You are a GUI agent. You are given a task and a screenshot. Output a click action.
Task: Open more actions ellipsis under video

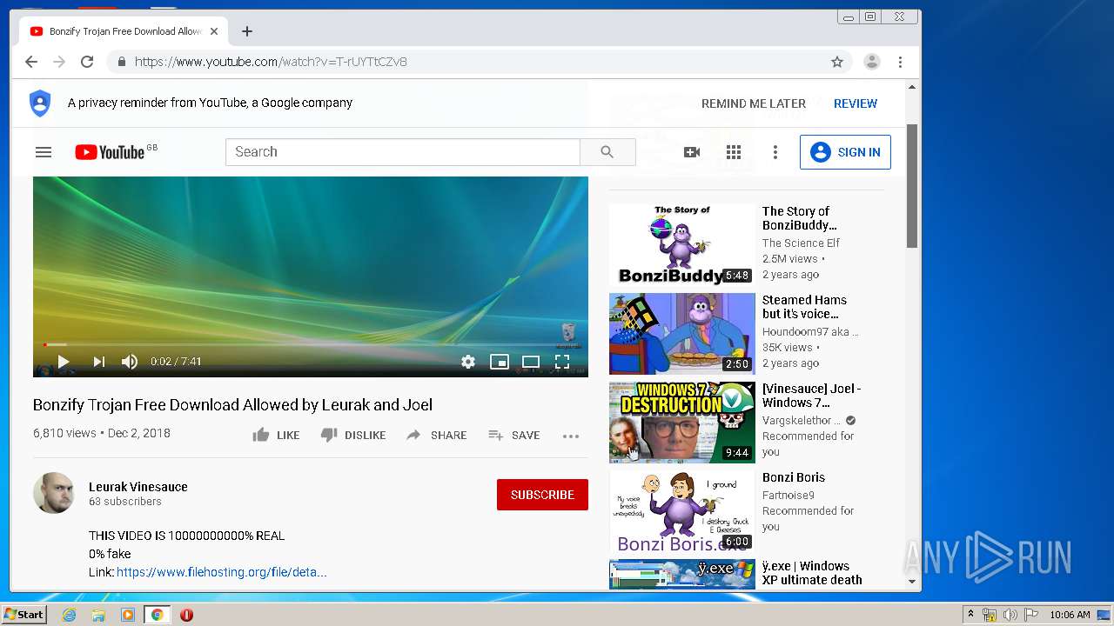coord(571,436)
